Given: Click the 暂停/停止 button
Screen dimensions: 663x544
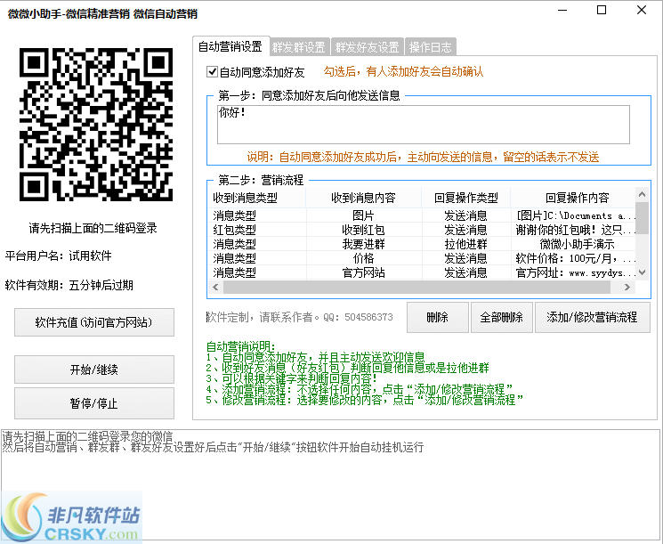Looking at the screenshot, I should tap(93, 403).
